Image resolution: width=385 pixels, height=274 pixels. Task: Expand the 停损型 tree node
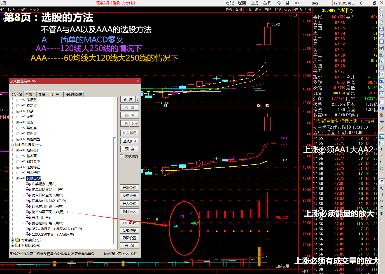pos(18,100)
